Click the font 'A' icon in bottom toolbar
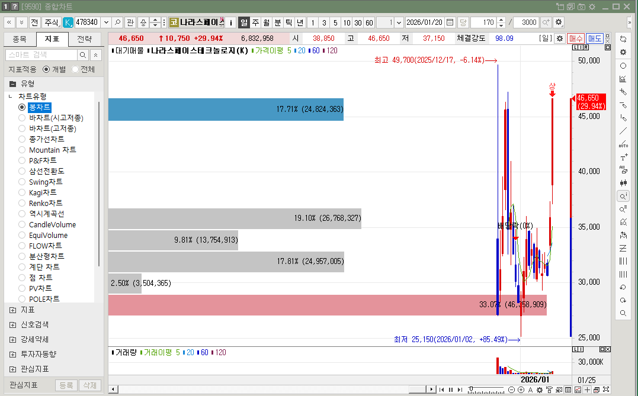 coord(530,390)
